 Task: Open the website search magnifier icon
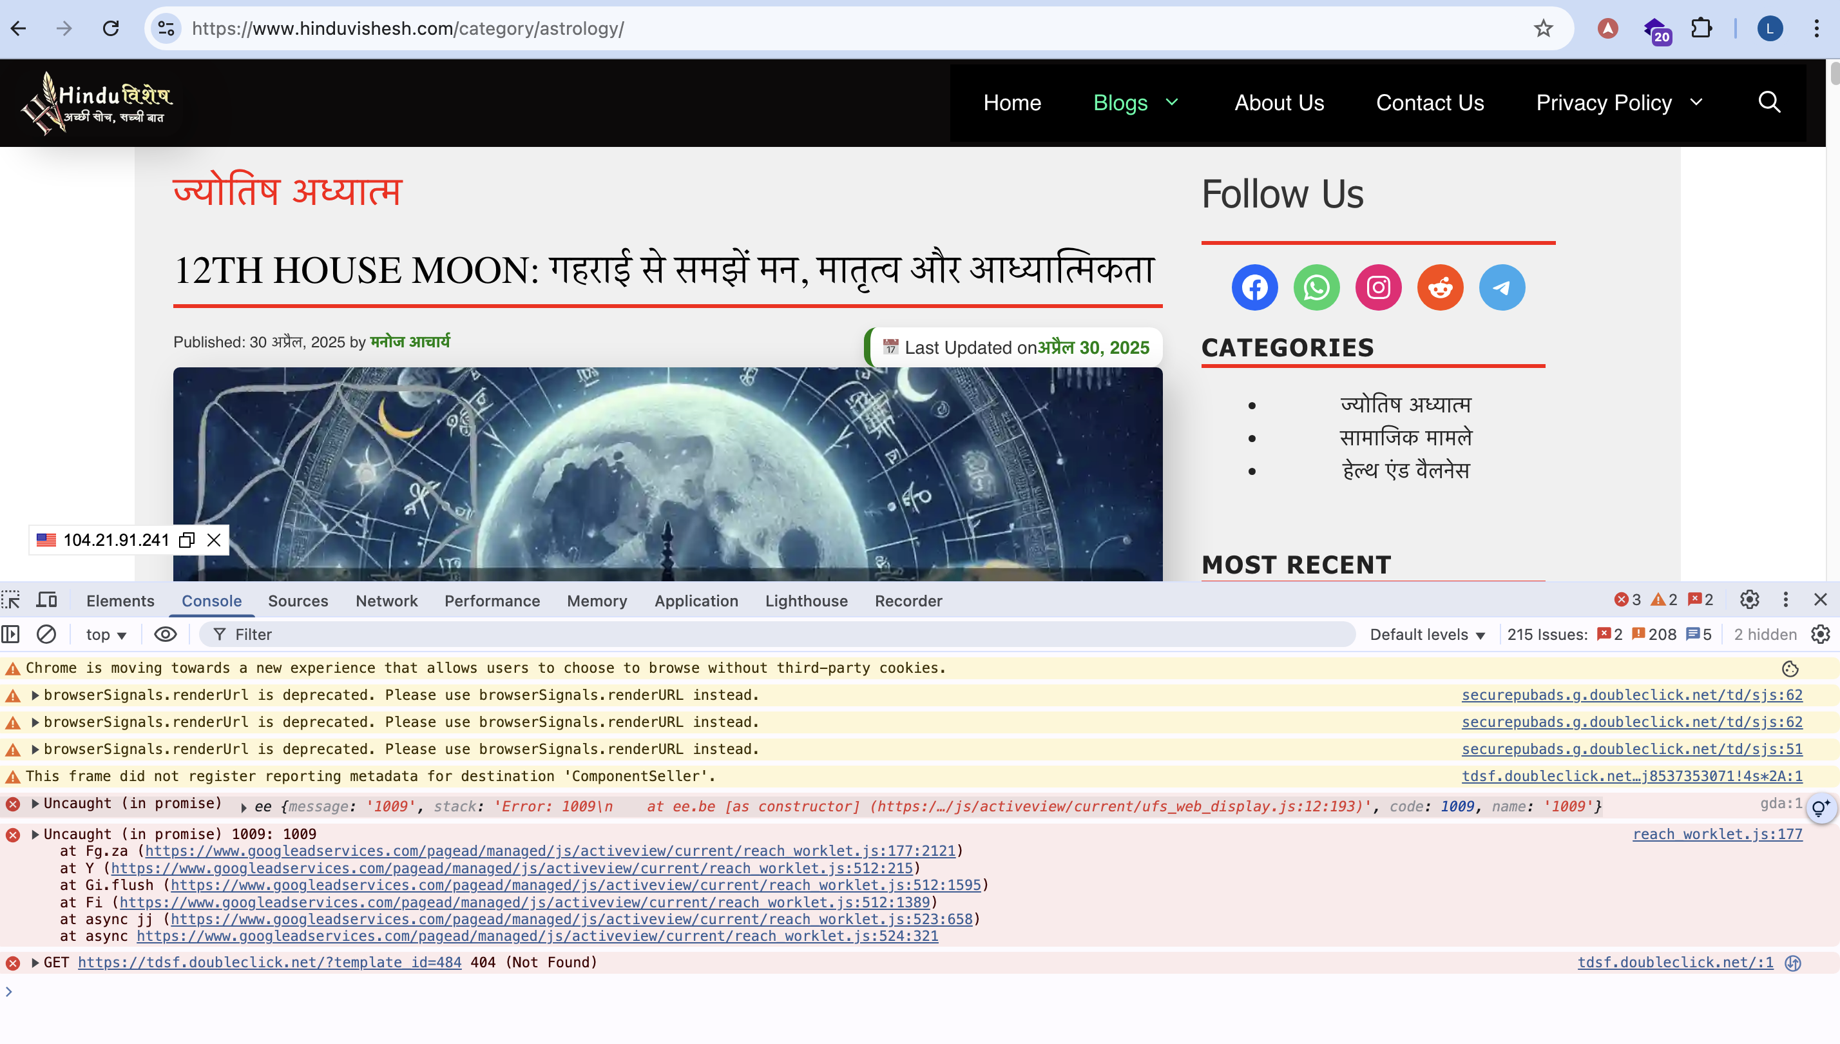pyautogui.click(x=1769, y=102)
